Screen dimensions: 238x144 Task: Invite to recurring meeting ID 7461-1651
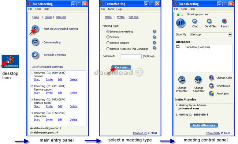tap(49, 93)
